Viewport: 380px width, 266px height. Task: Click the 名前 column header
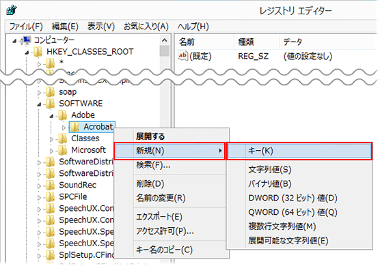[204, 42]
